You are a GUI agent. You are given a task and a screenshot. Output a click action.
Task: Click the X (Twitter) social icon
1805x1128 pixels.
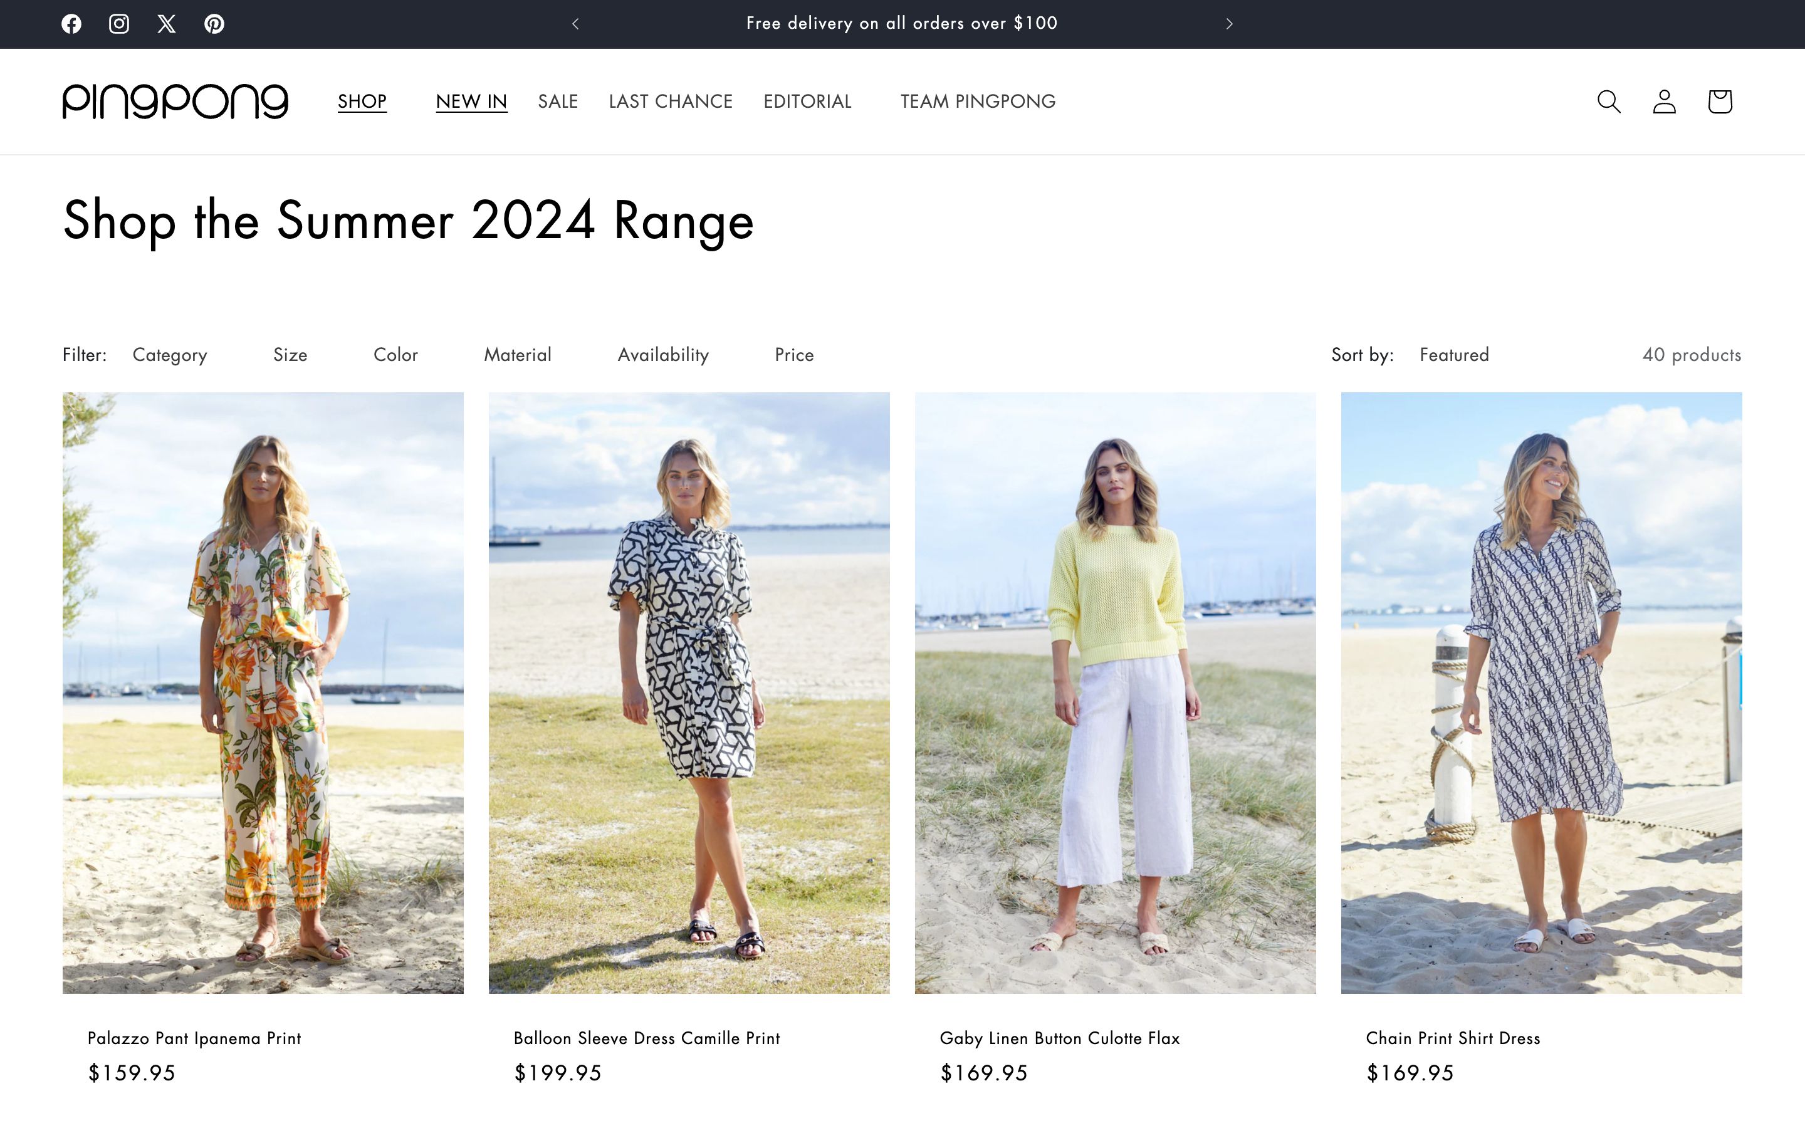tap(166, 23)
